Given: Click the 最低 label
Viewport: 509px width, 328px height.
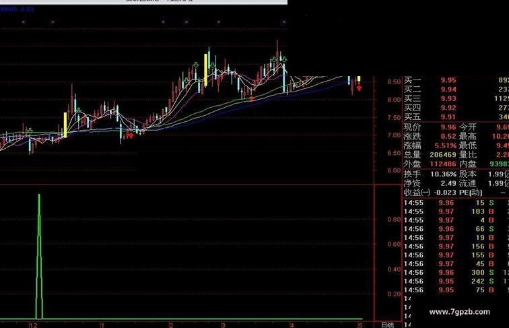Looking at the screenshot, I should [468, 145].
